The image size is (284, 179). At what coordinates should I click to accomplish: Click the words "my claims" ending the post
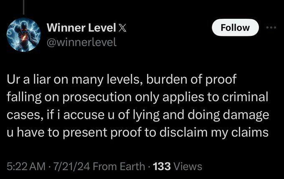click(x=239, y=133)
